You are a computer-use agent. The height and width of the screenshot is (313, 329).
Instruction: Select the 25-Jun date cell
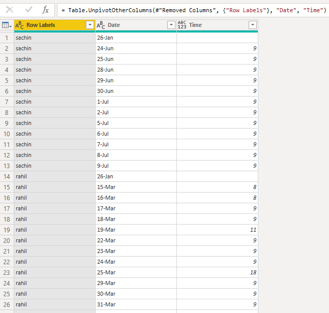click(136, 59)
